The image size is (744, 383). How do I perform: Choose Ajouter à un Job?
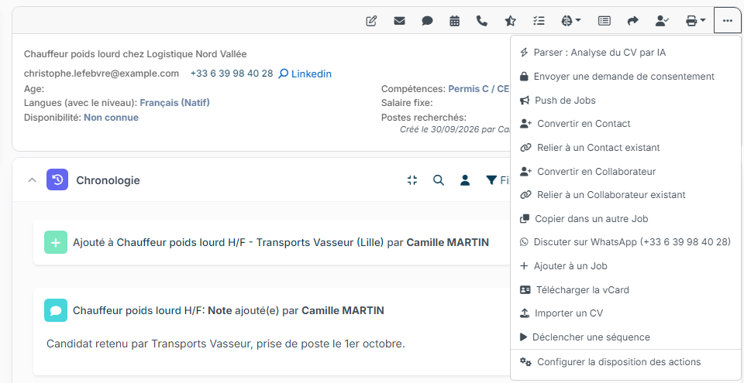tap(626, 266)
